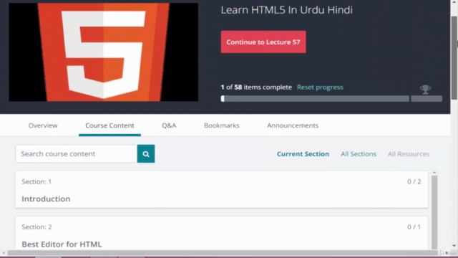
Task: Click the 0 / 1 count in Section 2
Action: pyautogui.click(x=414, y=227)
